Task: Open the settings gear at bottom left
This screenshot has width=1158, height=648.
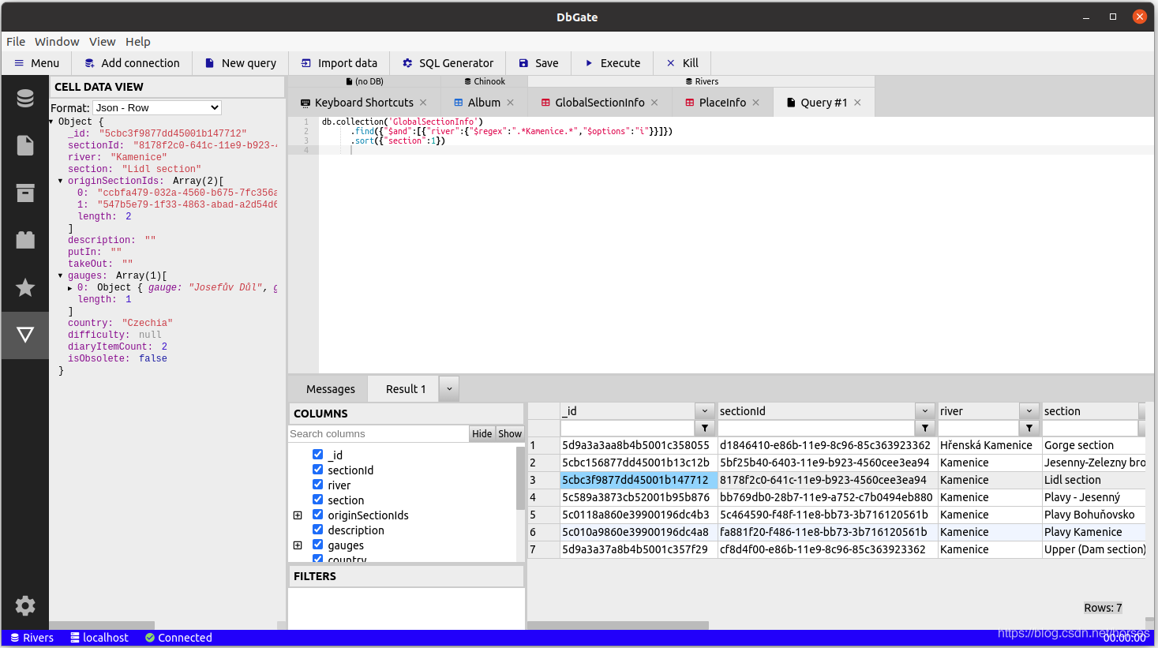Action: (x=24, y=605)
